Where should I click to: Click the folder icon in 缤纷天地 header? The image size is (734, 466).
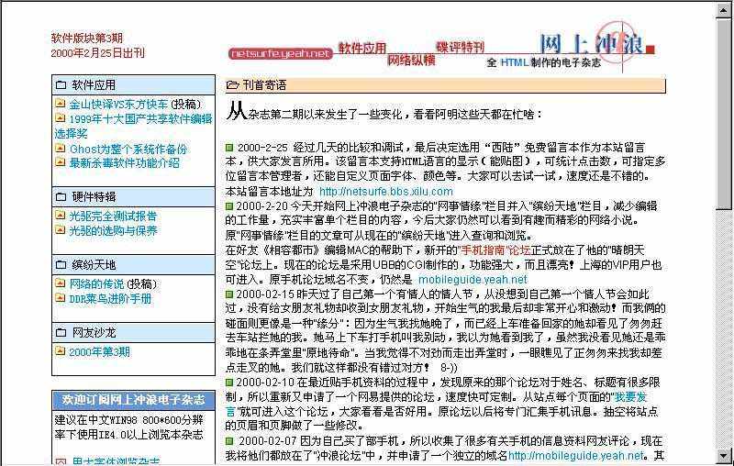tap(61, 265)
